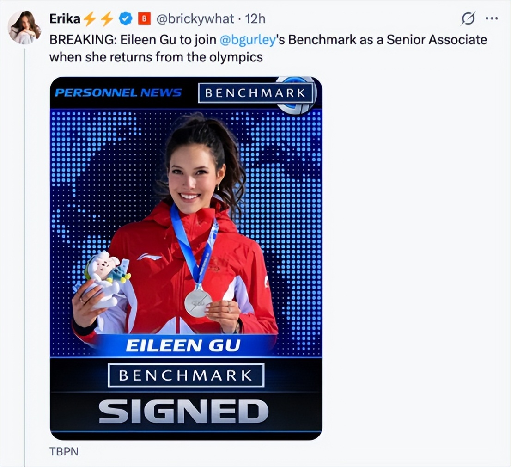Open Erika's profile avatar picture
Viewport: 511px width, 467px height.
pos(24,27)
